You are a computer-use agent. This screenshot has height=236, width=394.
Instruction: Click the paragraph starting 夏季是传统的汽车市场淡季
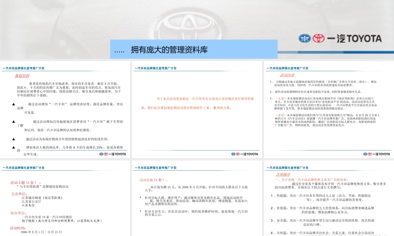(x=69, y=89)
